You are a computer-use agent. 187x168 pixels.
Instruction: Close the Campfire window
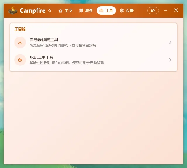click(176, 11)
